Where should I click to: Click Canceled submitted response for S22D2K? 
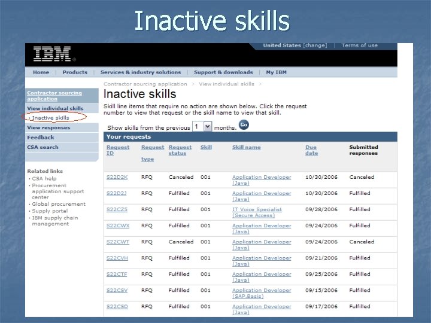pyautogui.click(x=362, y=177)
